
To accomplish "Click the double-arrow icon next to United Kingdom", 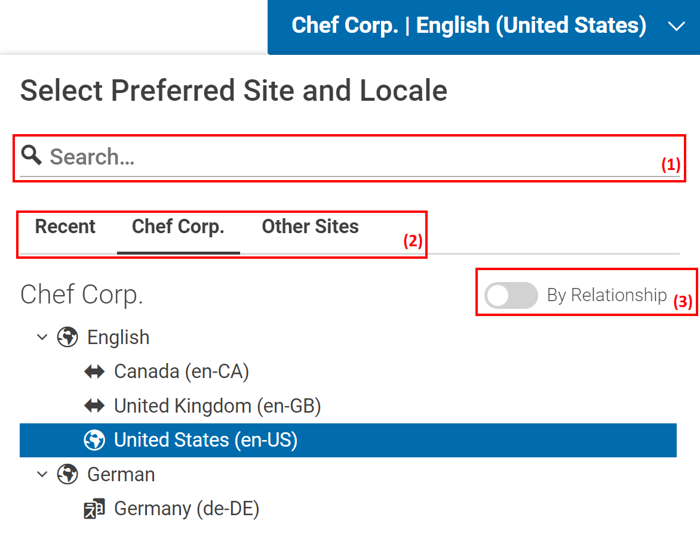I will point(94,406).
